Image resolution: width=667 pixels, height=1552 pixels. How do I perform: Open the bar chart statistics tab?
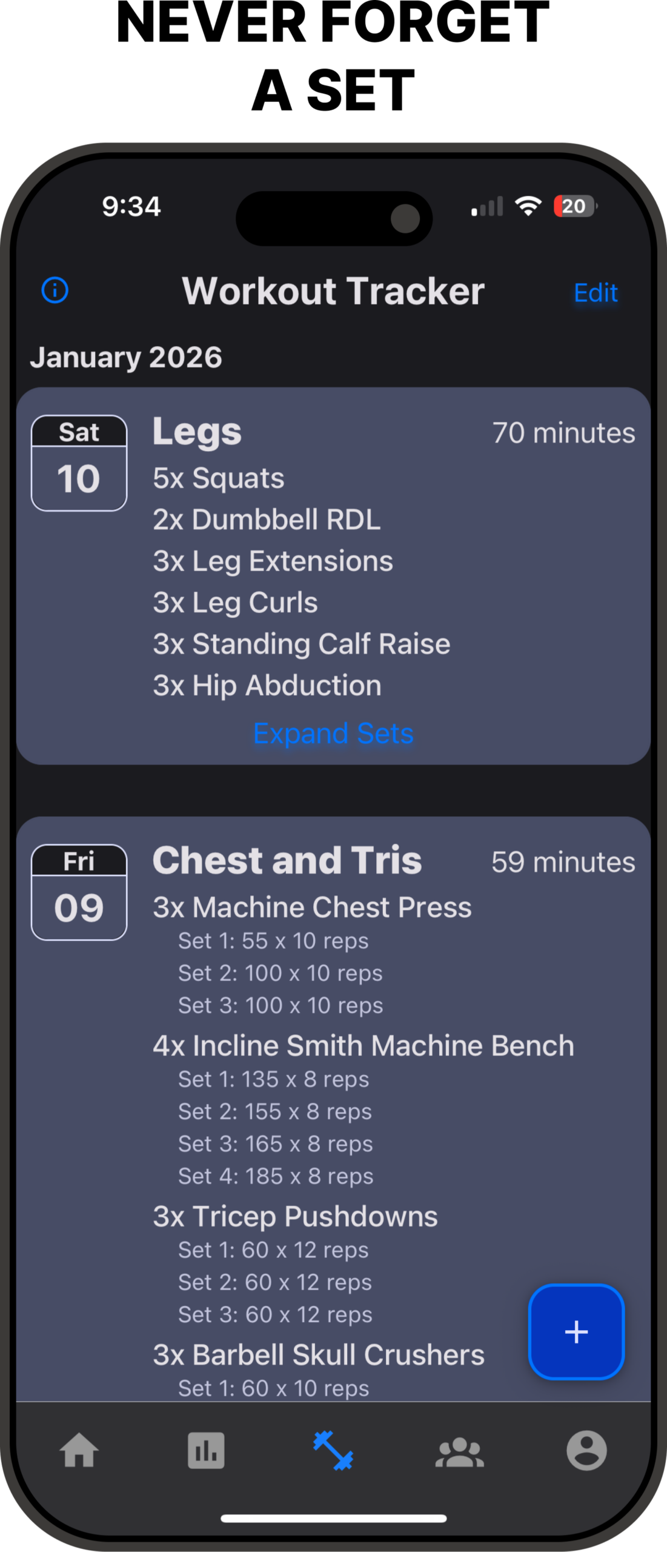pos(206,1450)
